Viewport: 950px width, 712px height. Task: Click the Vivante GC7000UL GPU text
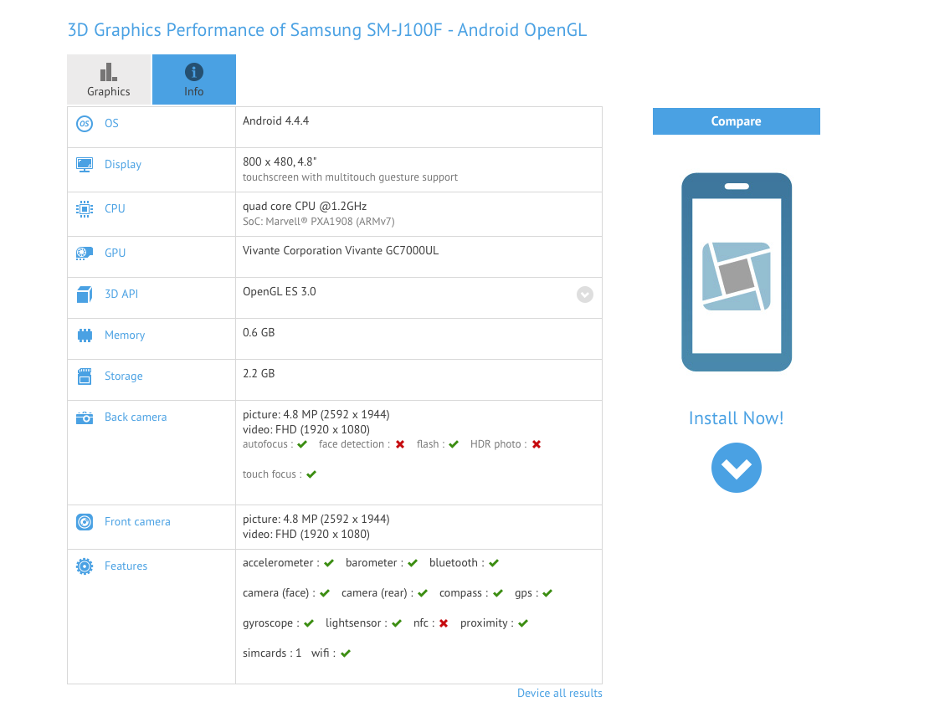point(341,251)
